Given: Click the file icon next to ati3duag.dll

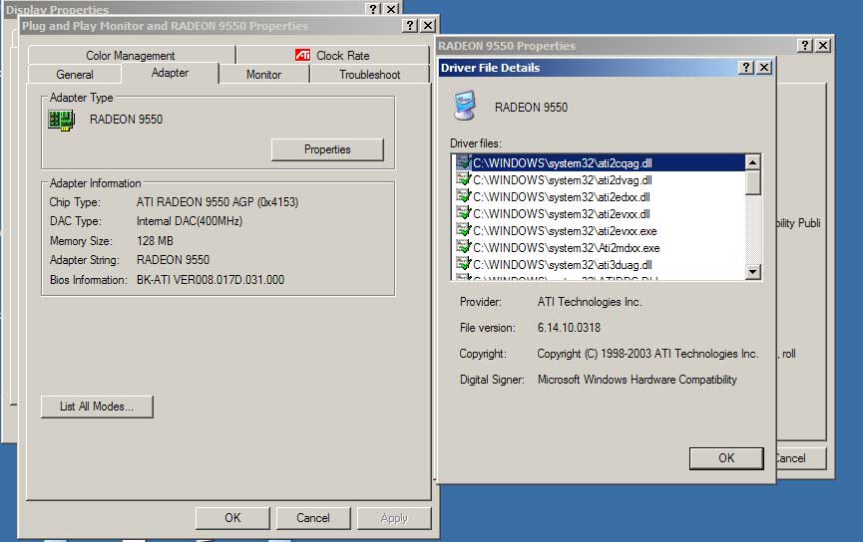Looking at the screenshot, I should pos(463,264).
